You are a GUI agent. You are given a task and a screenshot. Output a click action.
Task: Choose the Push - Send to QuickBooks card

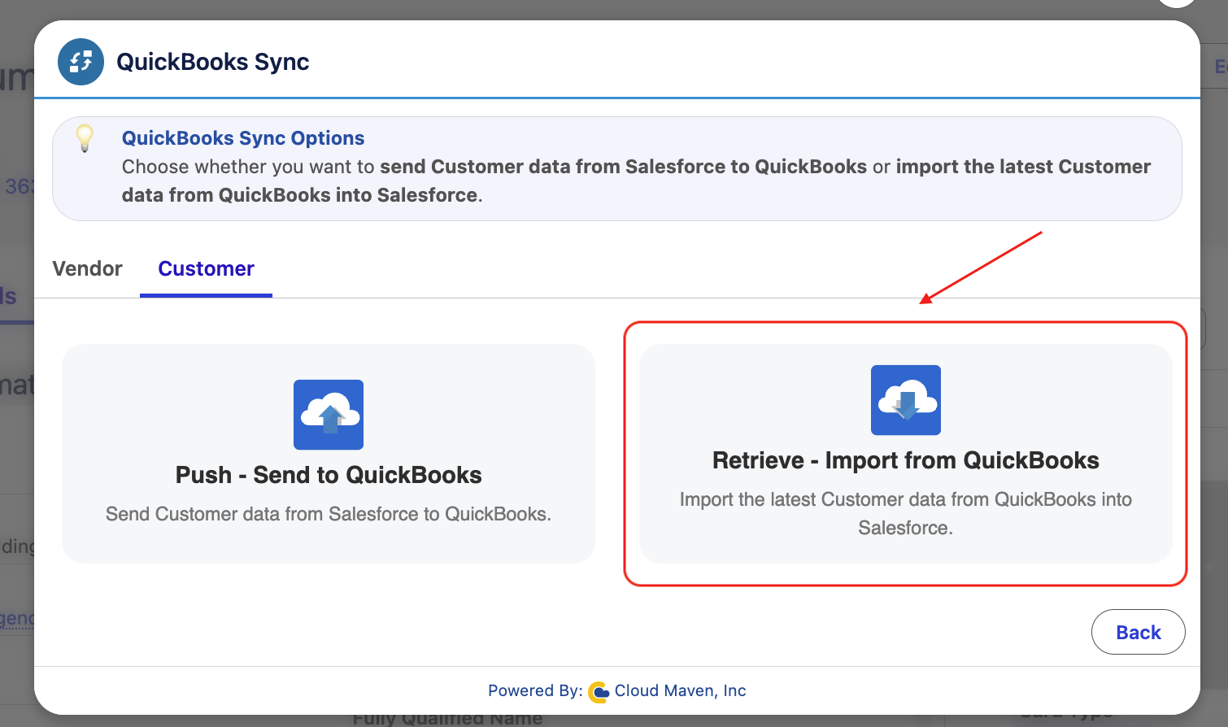tap(329, 454)
